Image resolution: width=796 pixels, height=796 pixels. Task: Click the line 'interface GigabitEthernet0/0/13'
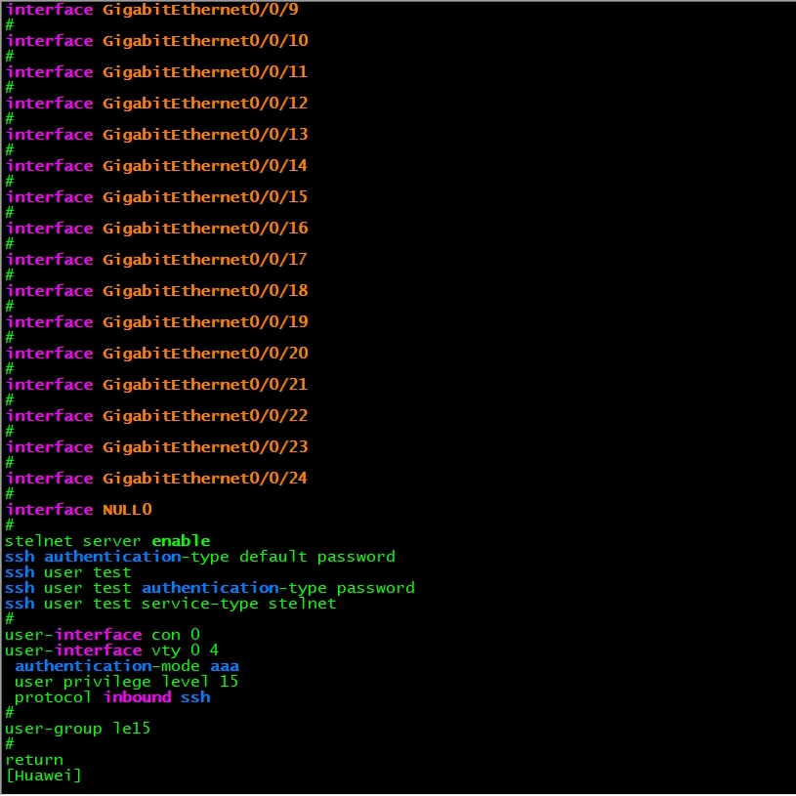tap(157, 135)
